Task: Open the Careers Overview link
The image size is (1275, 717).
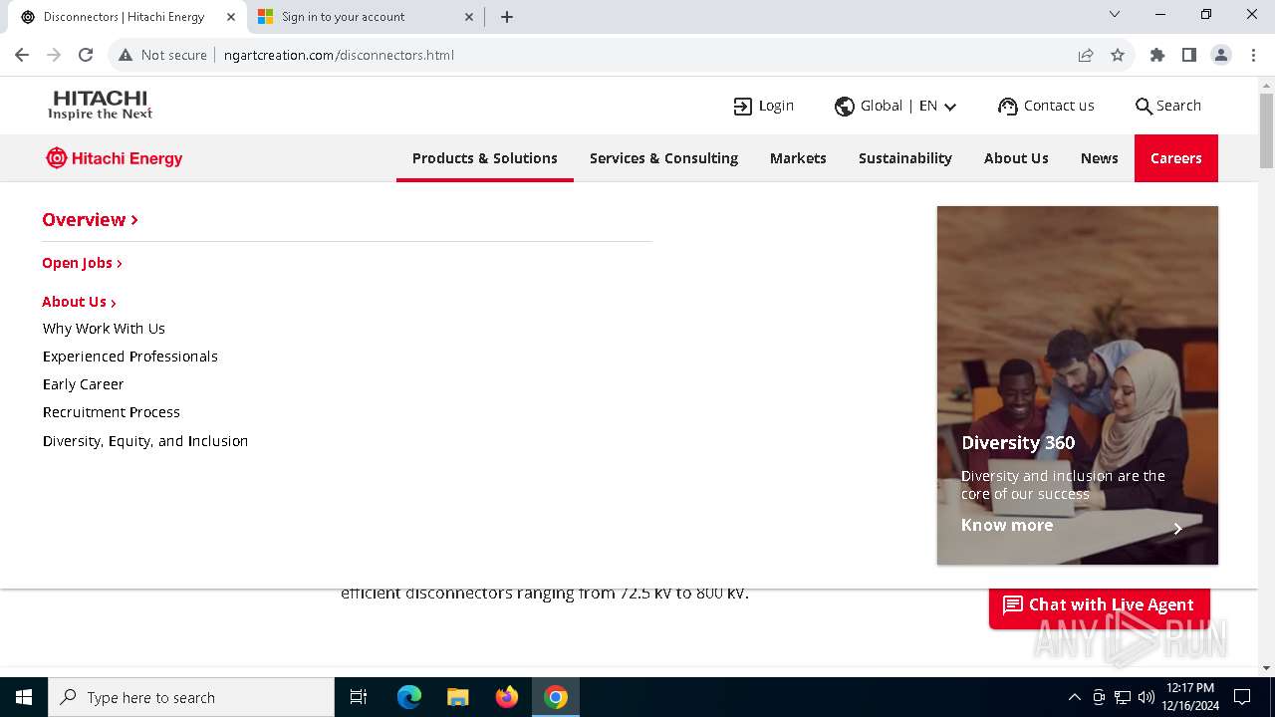Action: click(x=90, y=220)
